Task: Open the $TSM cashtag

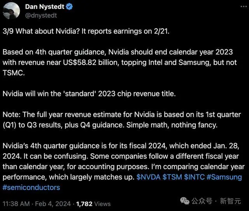Action: tap(172, 177)
